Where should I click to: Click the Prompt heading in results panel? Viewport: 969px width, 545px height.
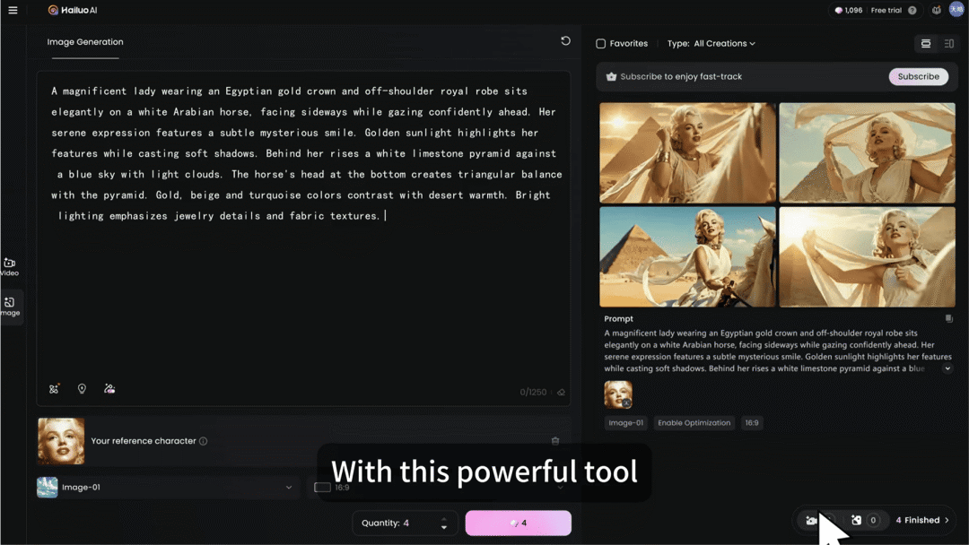pyautogui.click(x=618, y=319)
